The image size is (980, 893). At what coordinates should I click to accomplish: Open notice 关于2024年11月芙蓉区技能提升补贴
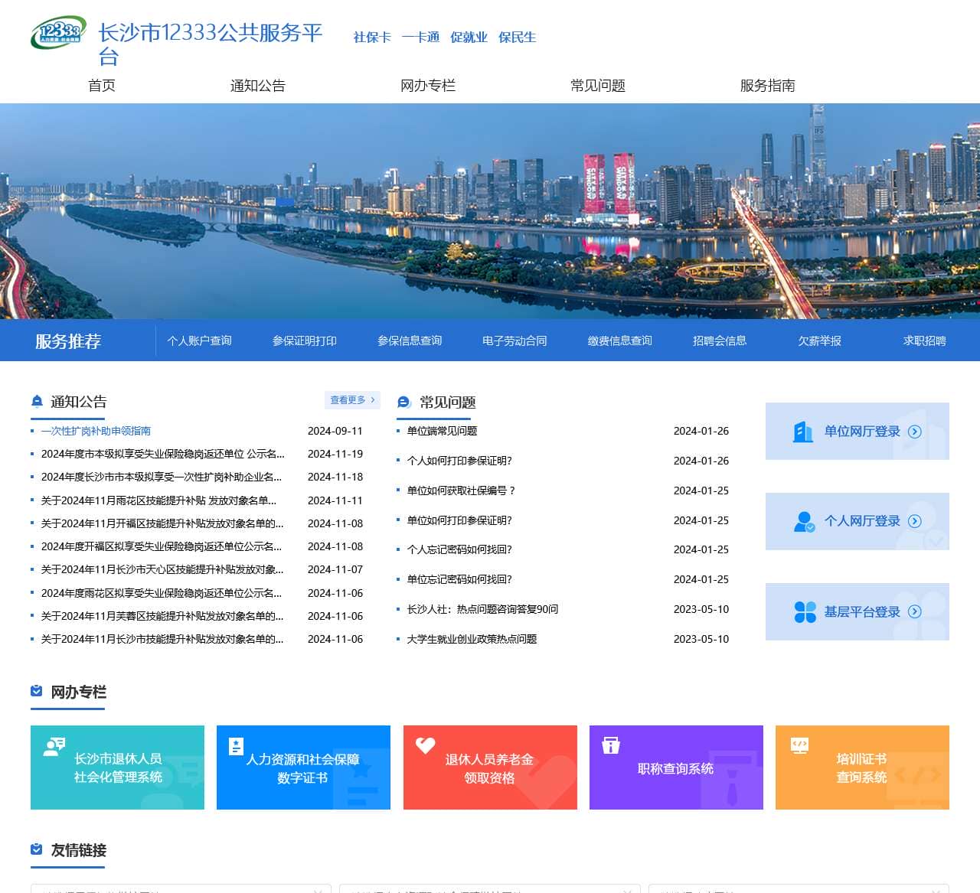[x=162, y=616]
